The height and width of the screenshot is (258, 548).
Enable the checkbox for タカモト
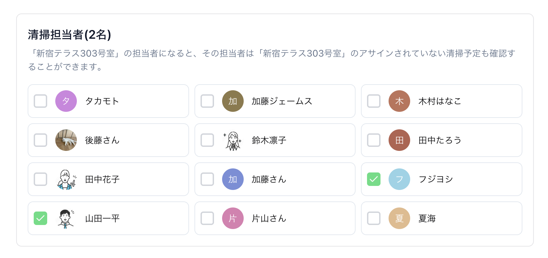(x=40, y=101)
